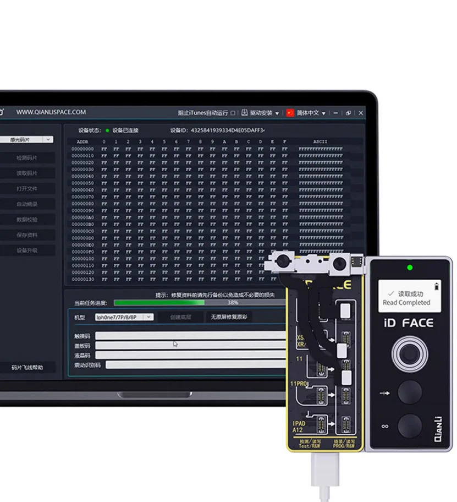The width and height of the screenshot is (457, 502).
Task: Click the ADDR column header
Action: [82, 141]
